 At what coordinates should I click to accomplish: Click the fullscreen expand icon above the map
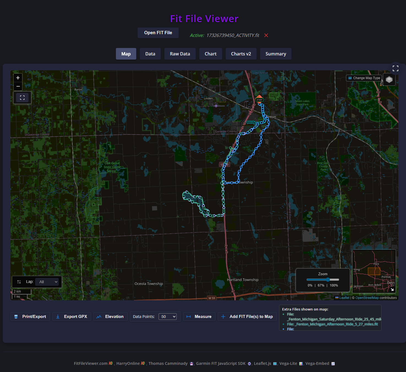396,68
